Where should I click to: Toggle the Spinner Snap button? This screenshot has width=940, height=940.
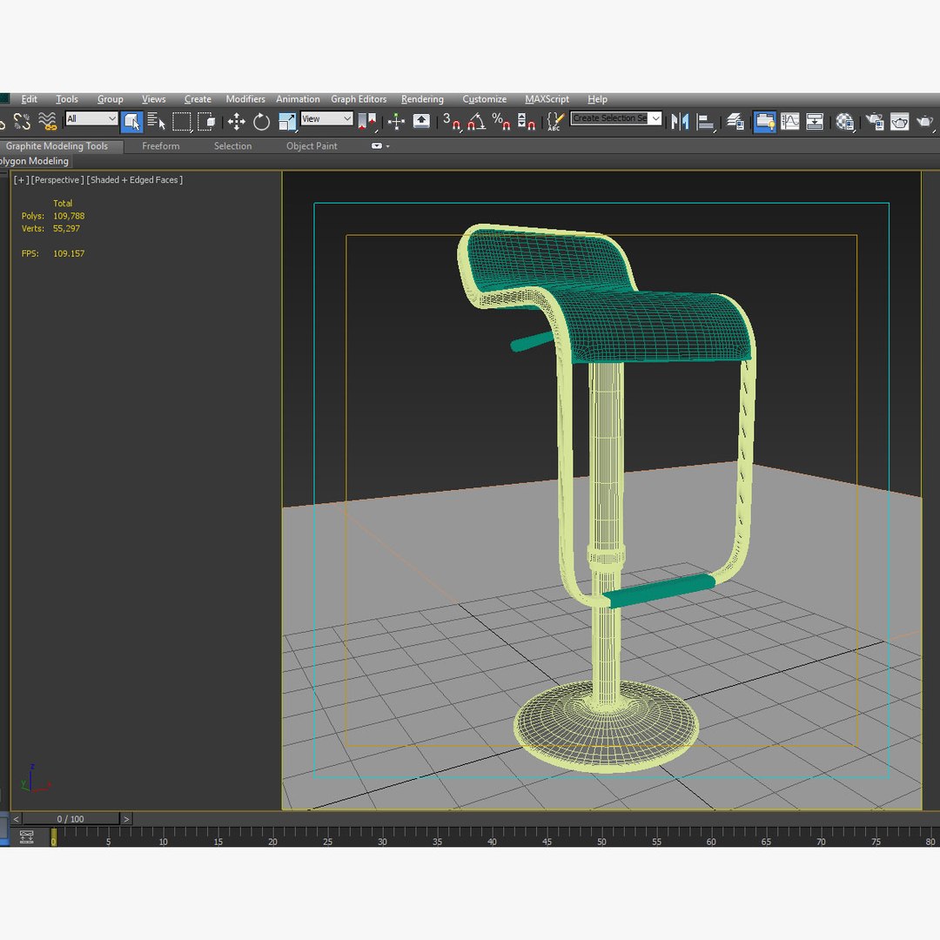(526, 122)
